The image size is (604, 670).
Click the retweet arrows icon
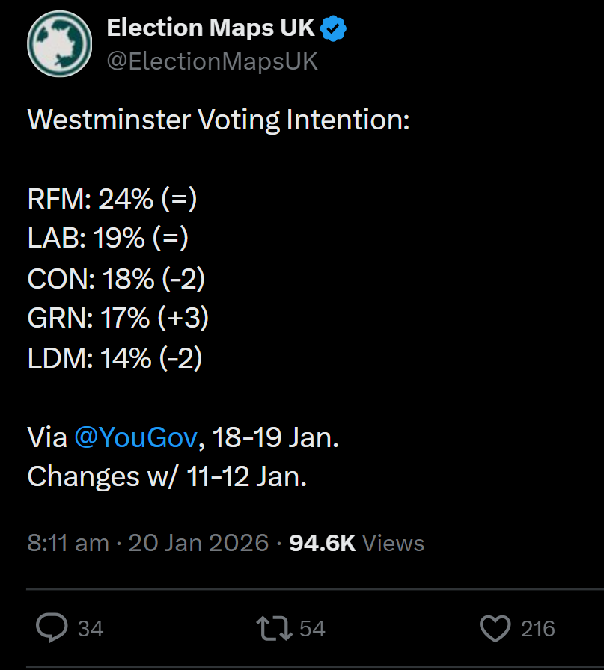coord(274,629)
